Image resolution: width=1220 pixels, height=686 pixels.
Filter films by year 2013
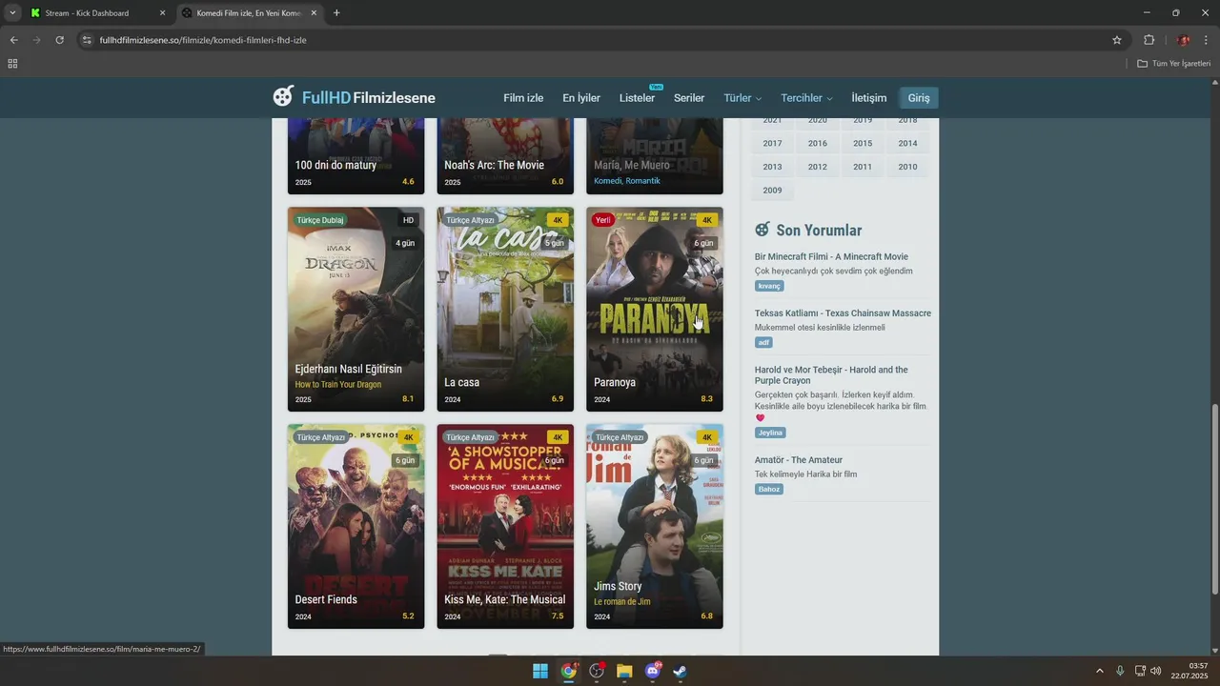point(772,167)
